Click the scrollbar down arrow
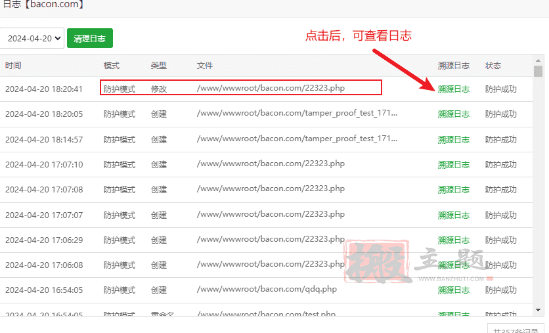549x333 pixels. 538,310
